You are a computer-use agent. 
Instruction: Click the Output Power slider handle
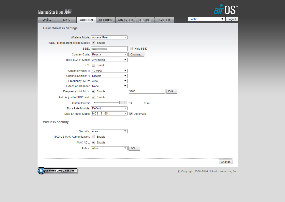(123, 103)
